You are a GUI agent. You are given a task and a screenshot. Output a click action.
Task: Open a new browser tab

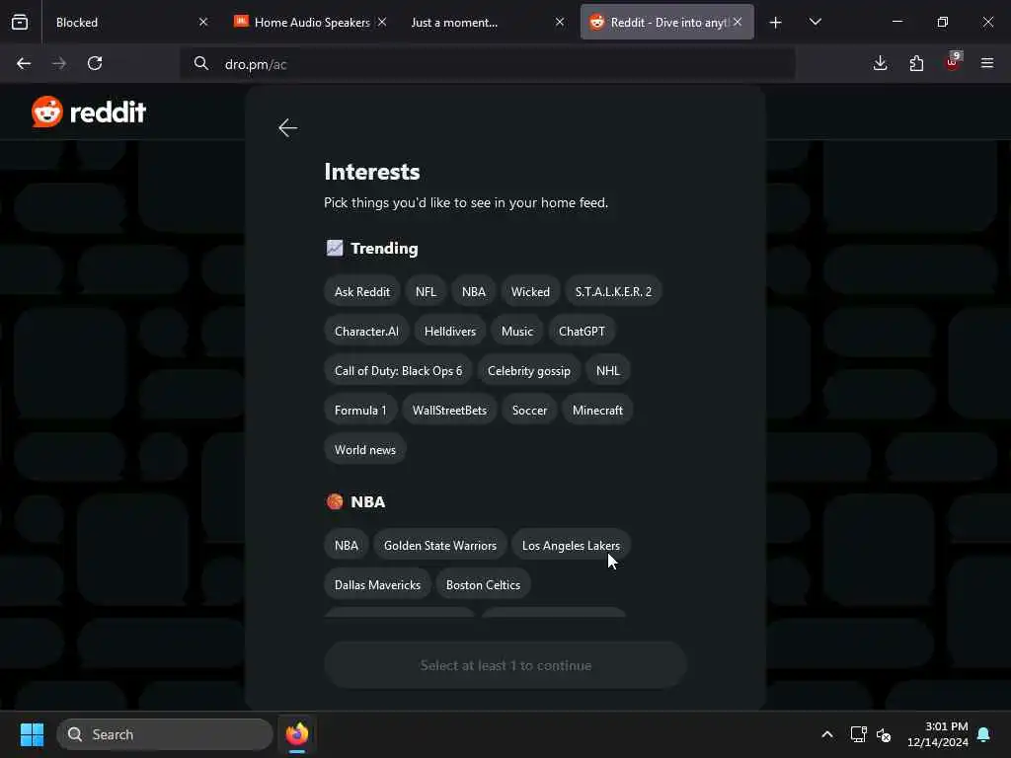tap(776, 23)
